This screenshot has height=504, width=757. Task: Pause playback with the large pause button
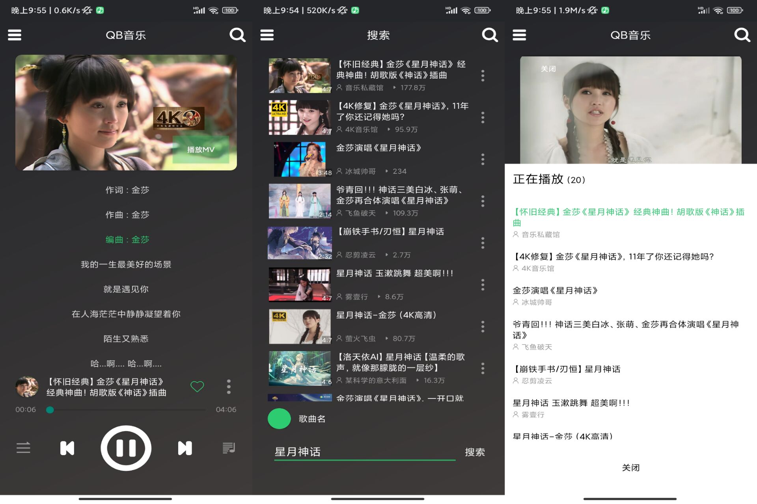[x=126, y=448]
